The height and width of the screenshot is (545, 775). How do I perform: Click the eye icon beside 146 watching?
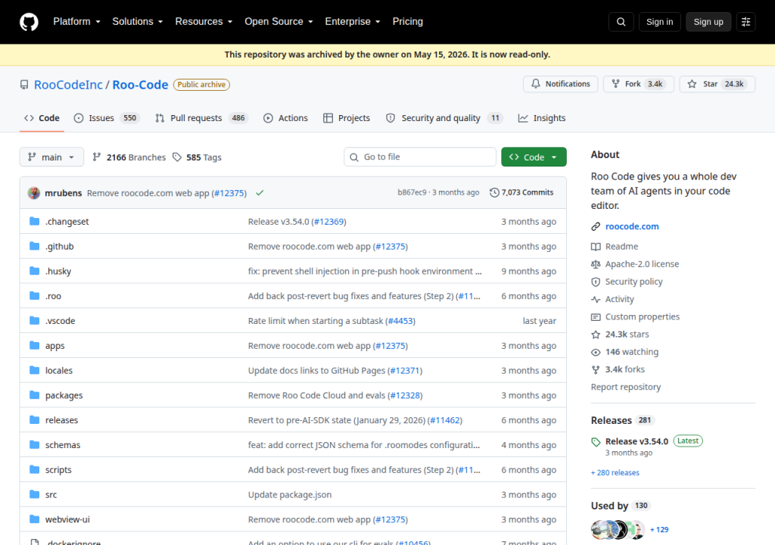pyautogui.click(x=596, y=352)
